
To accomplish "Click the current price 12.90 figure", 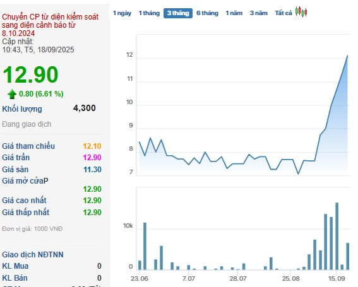I will (x=30, y=74).
